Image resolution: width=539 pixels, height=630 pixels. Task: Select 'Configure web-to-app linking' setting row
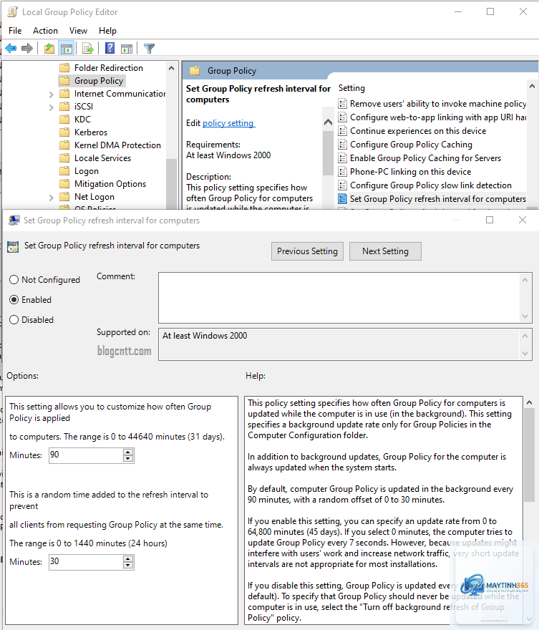[x=438, y=117]
